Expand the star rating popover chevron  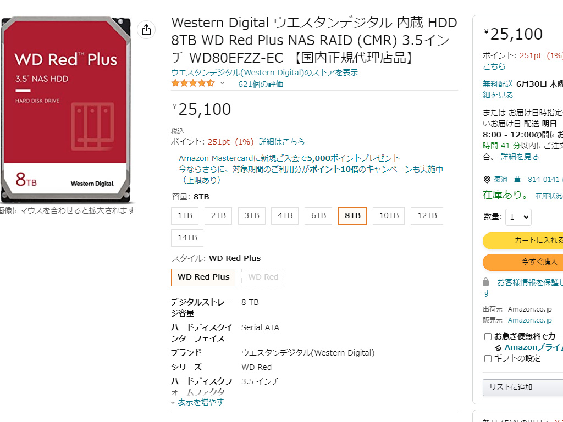coord(223,84)
